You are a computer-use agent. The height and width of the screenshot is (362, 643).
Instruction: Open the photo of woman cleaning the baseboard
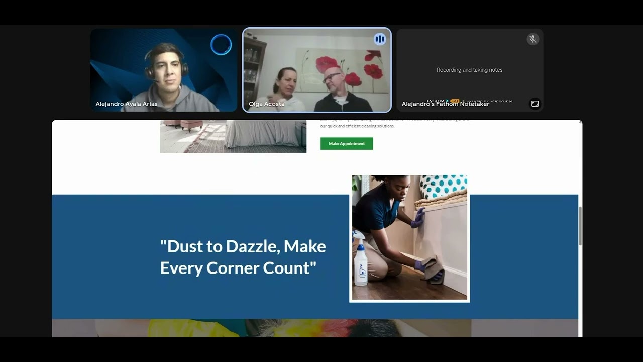tap(409, 238)
